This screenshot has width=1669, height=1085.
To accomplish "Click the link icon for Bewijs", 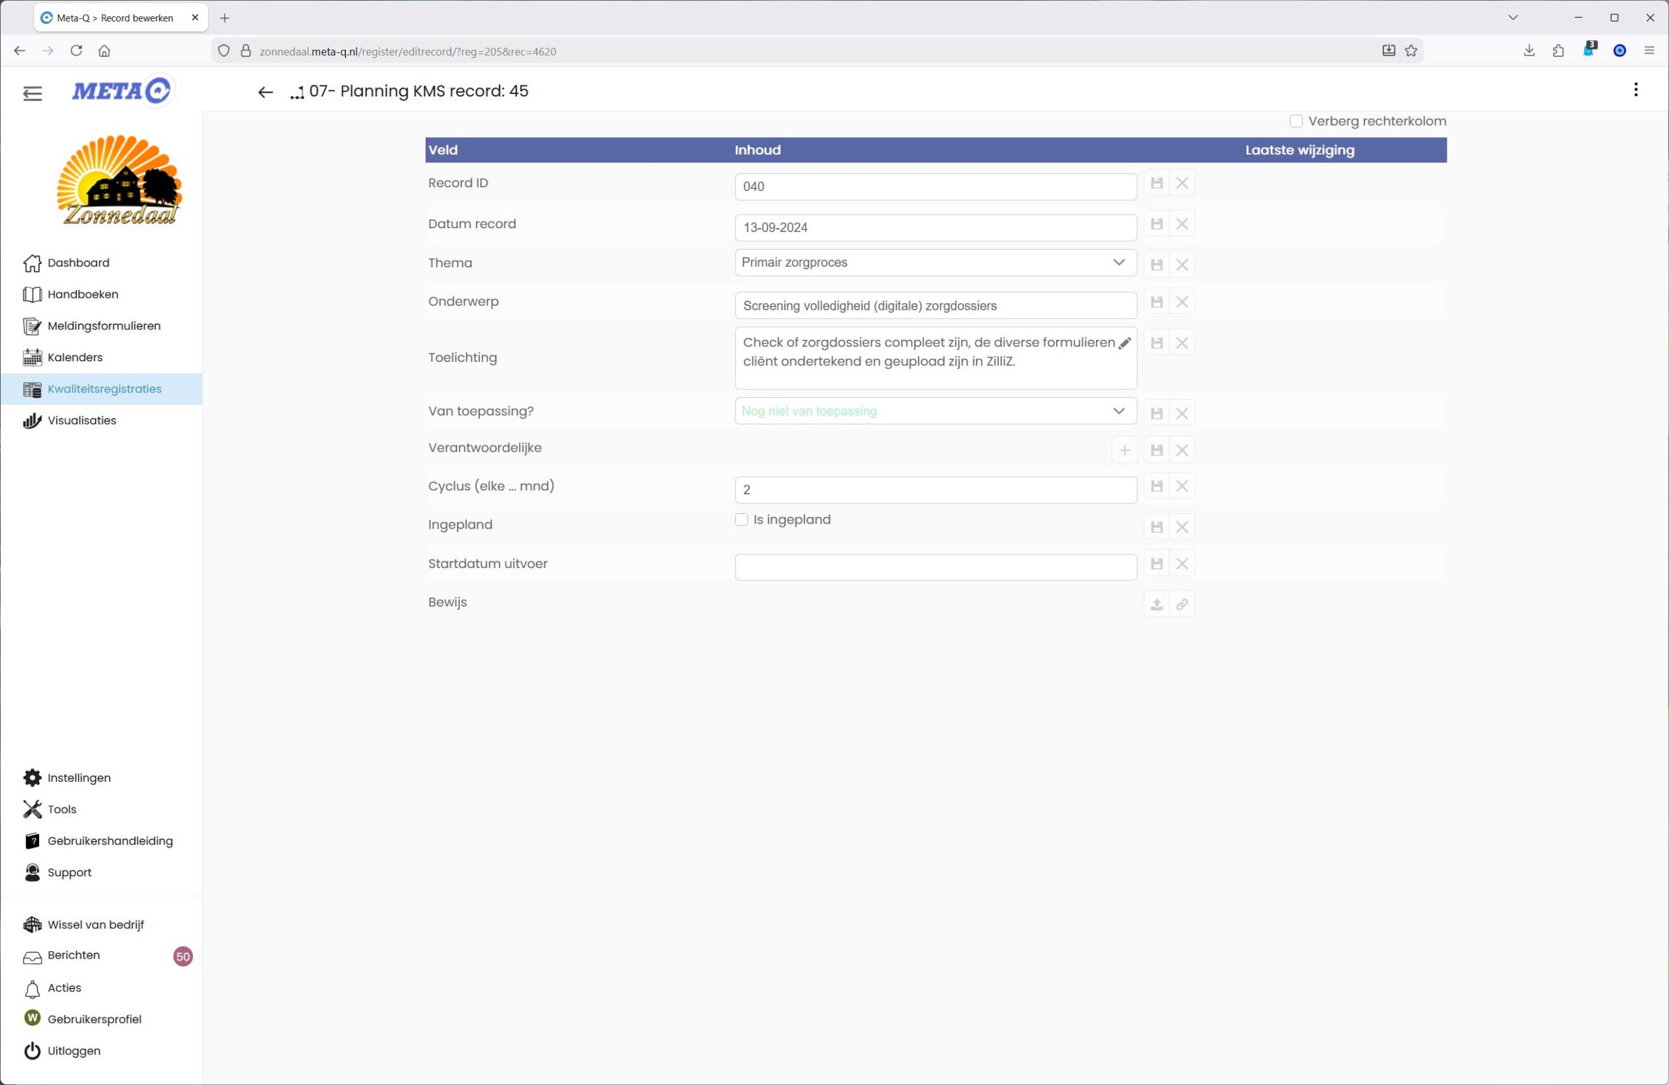I will [x=1181, y=604].
